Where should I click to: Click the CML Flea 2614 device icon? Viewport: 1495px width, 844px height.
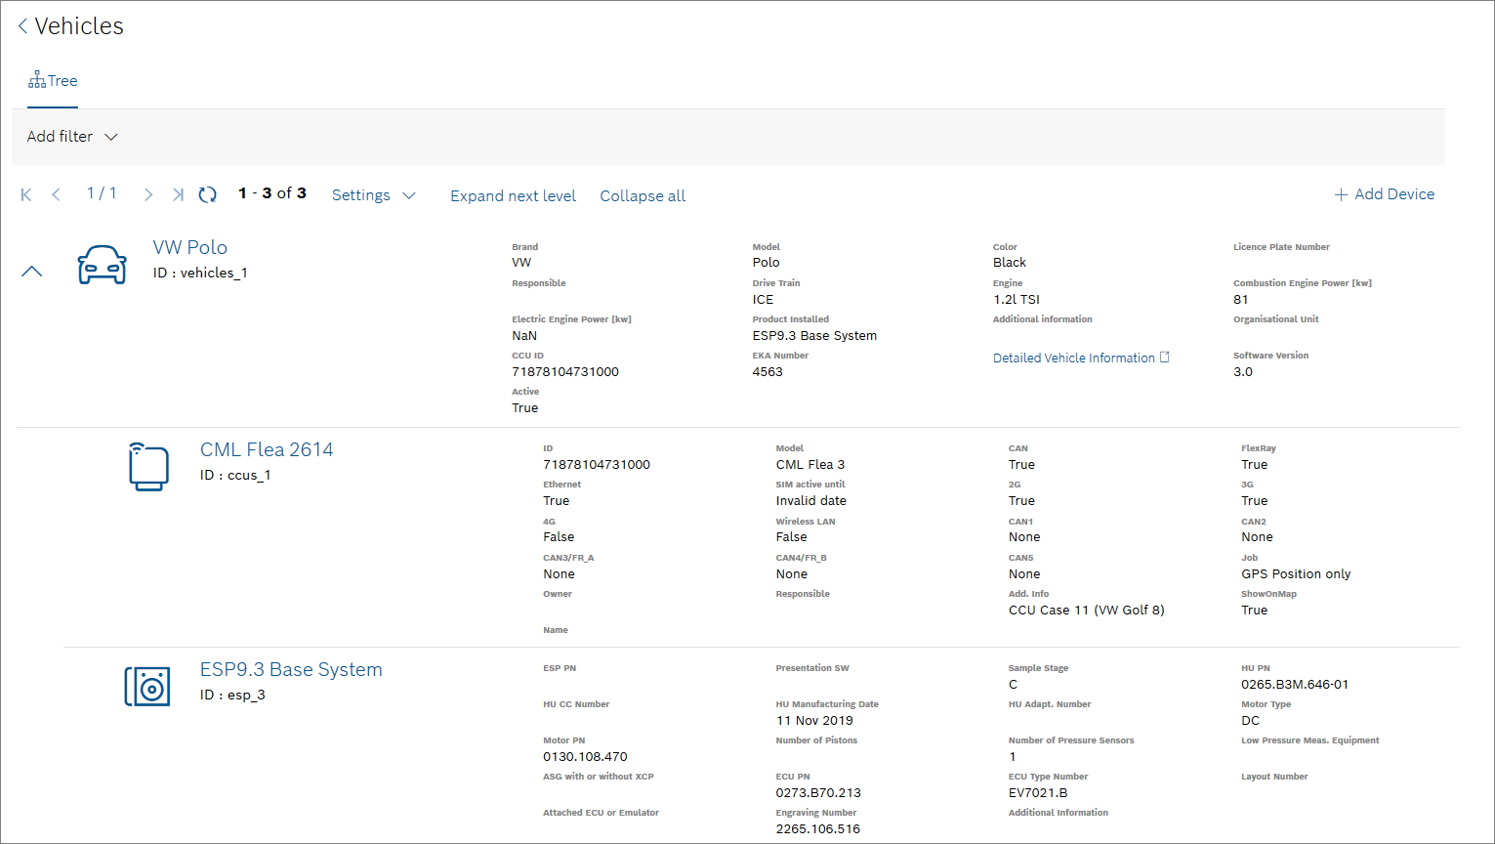[x=148, y=466]
